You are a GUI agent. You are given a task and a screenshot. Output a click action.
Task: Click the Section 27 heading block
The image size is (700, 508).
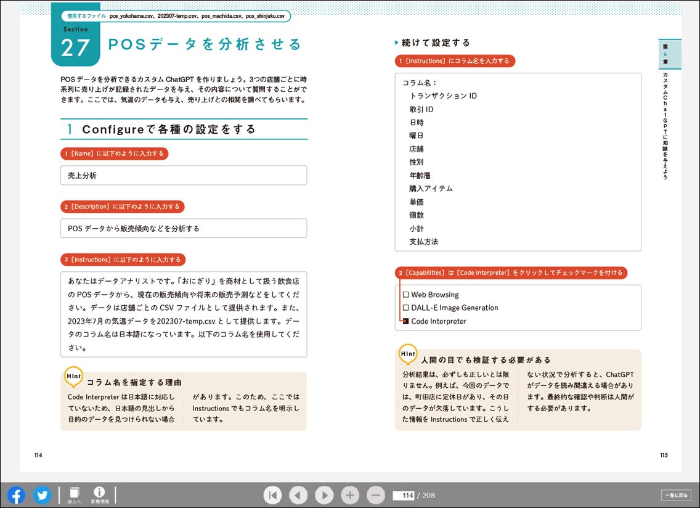click(76, 43)
